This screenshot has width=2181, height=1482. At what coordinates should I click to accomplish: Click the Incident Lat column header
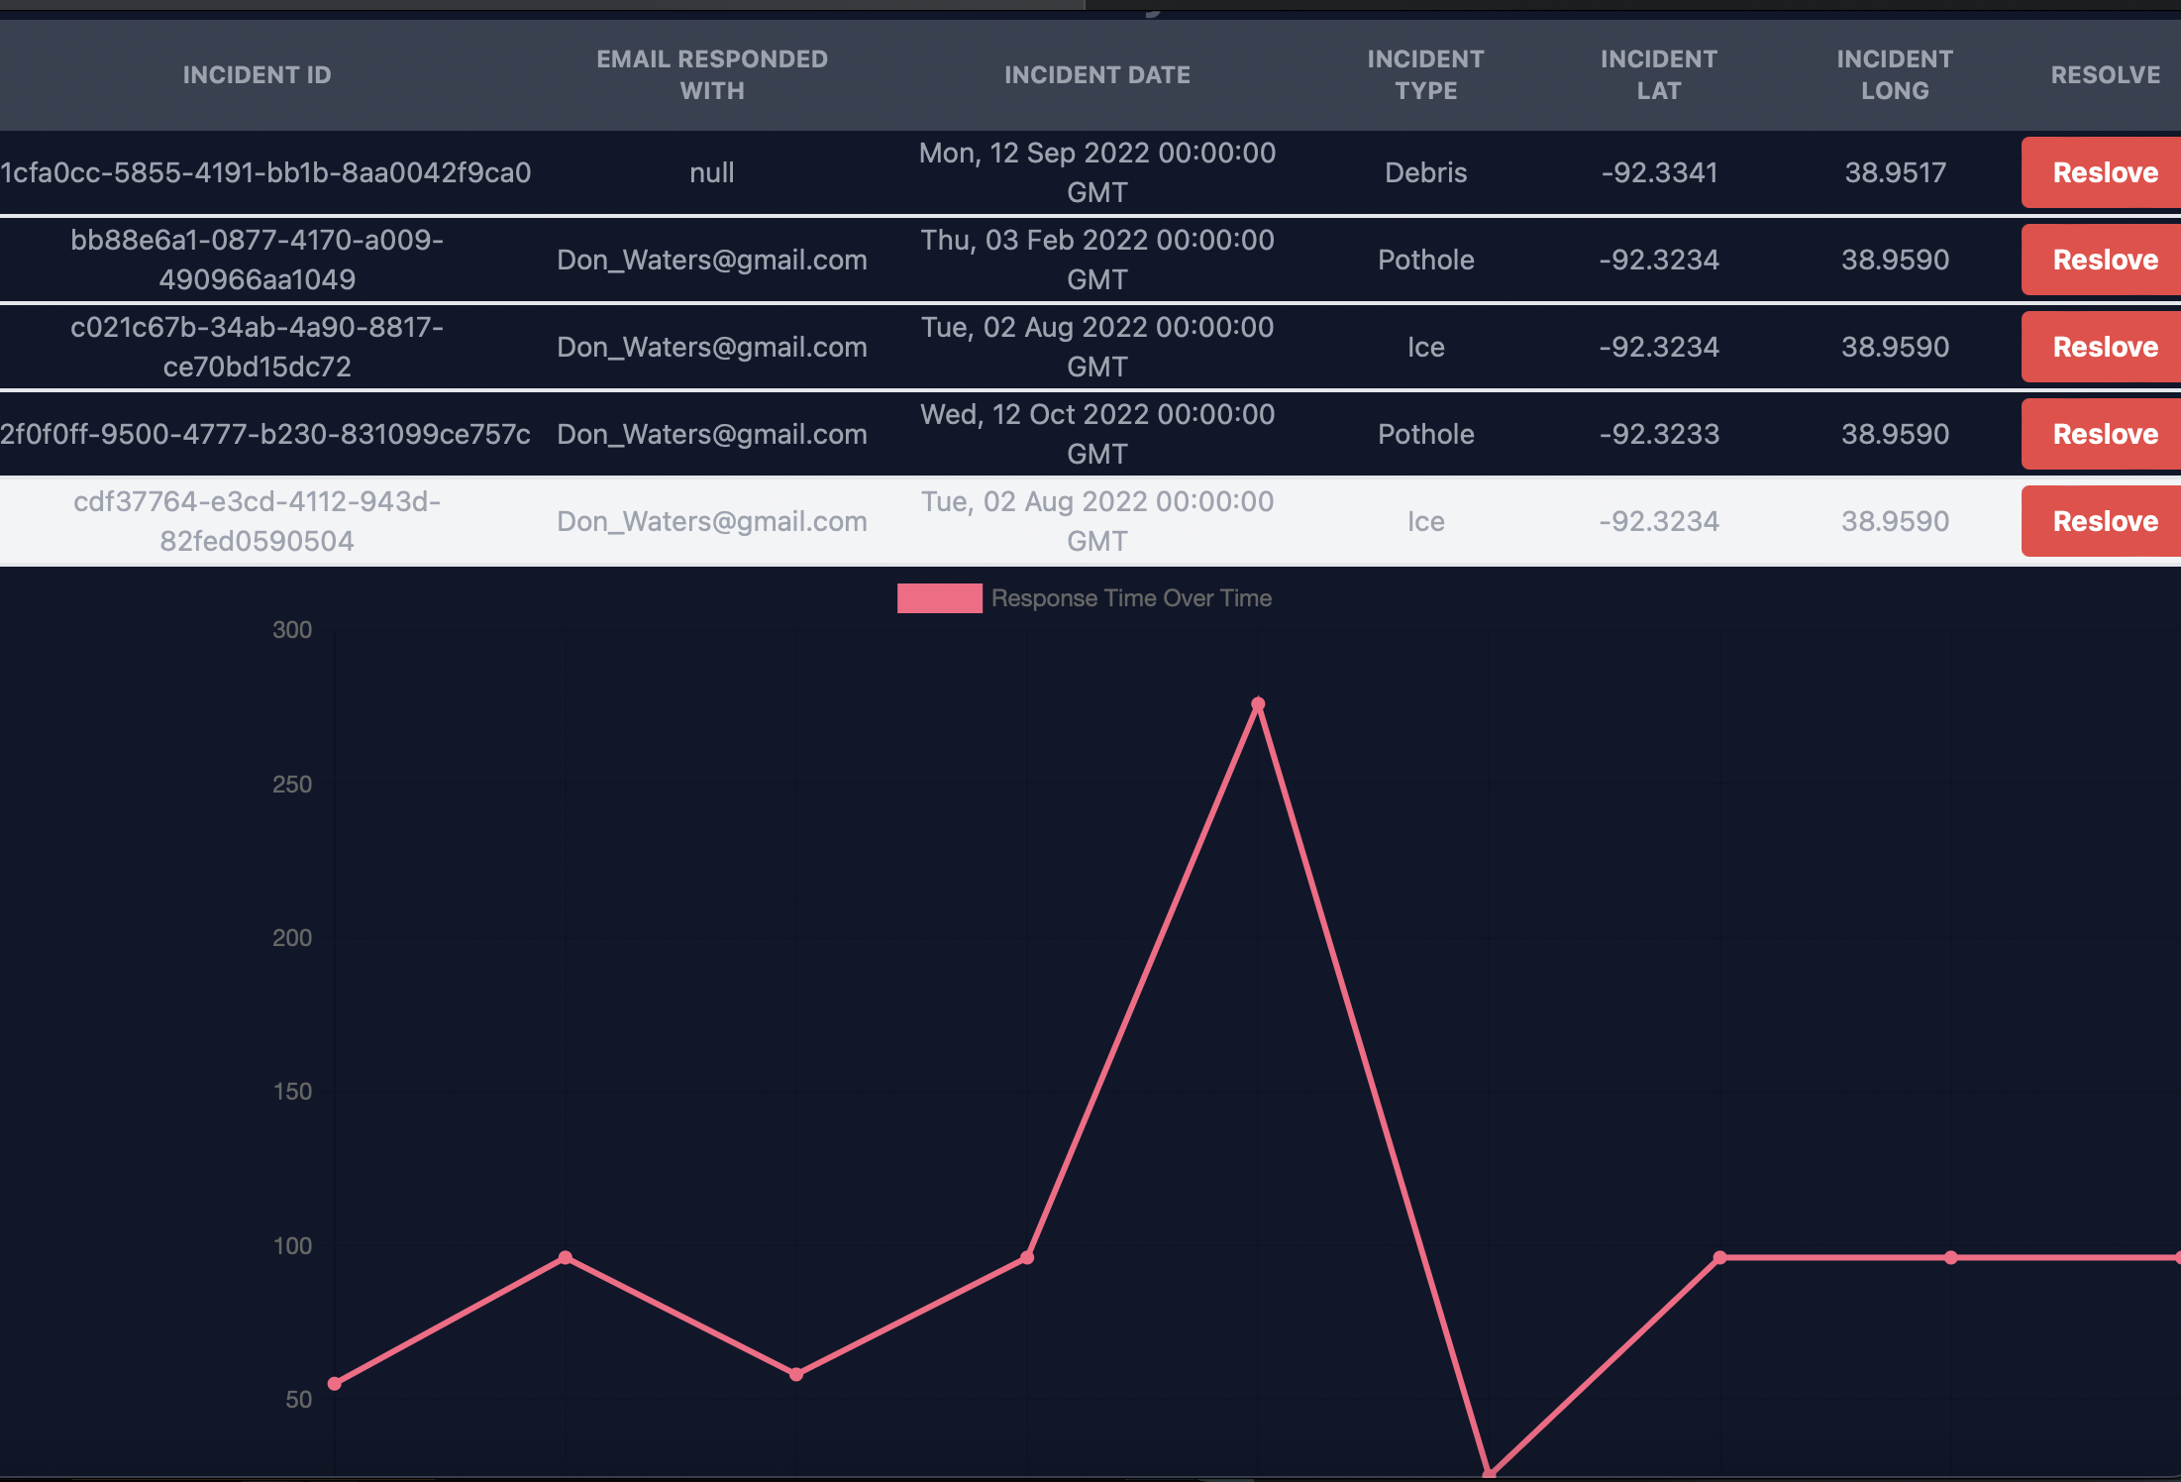[x=1658, y=75]
